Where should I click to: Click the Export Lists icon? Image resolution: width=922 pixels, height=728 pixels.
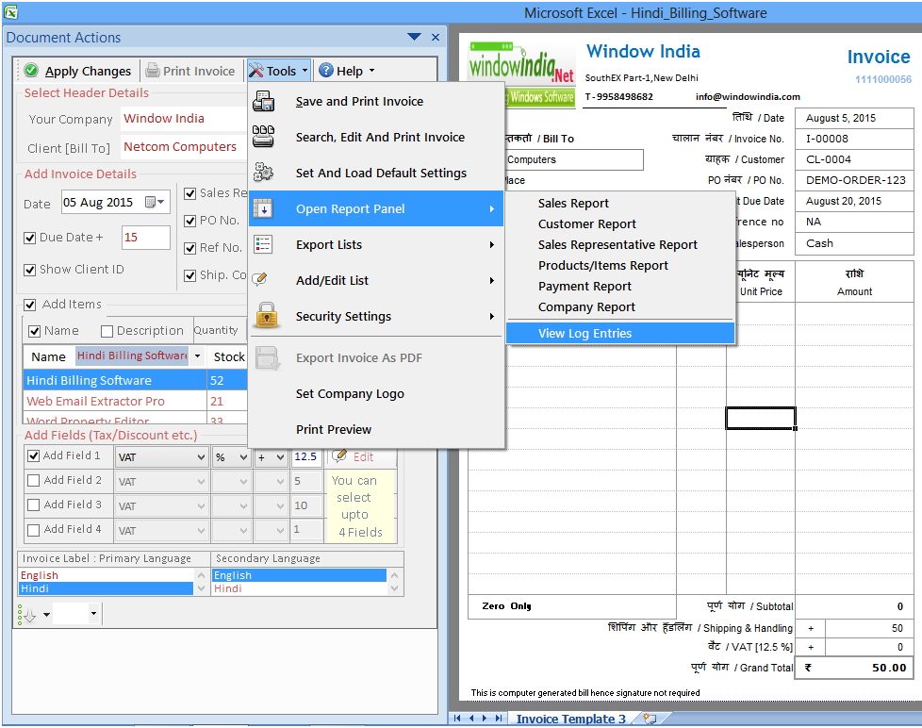263,244
